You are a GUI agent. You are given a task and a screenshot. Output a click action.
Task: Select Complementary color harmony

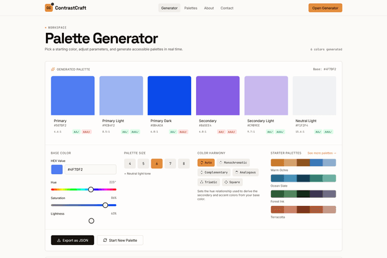coord(214,172)
